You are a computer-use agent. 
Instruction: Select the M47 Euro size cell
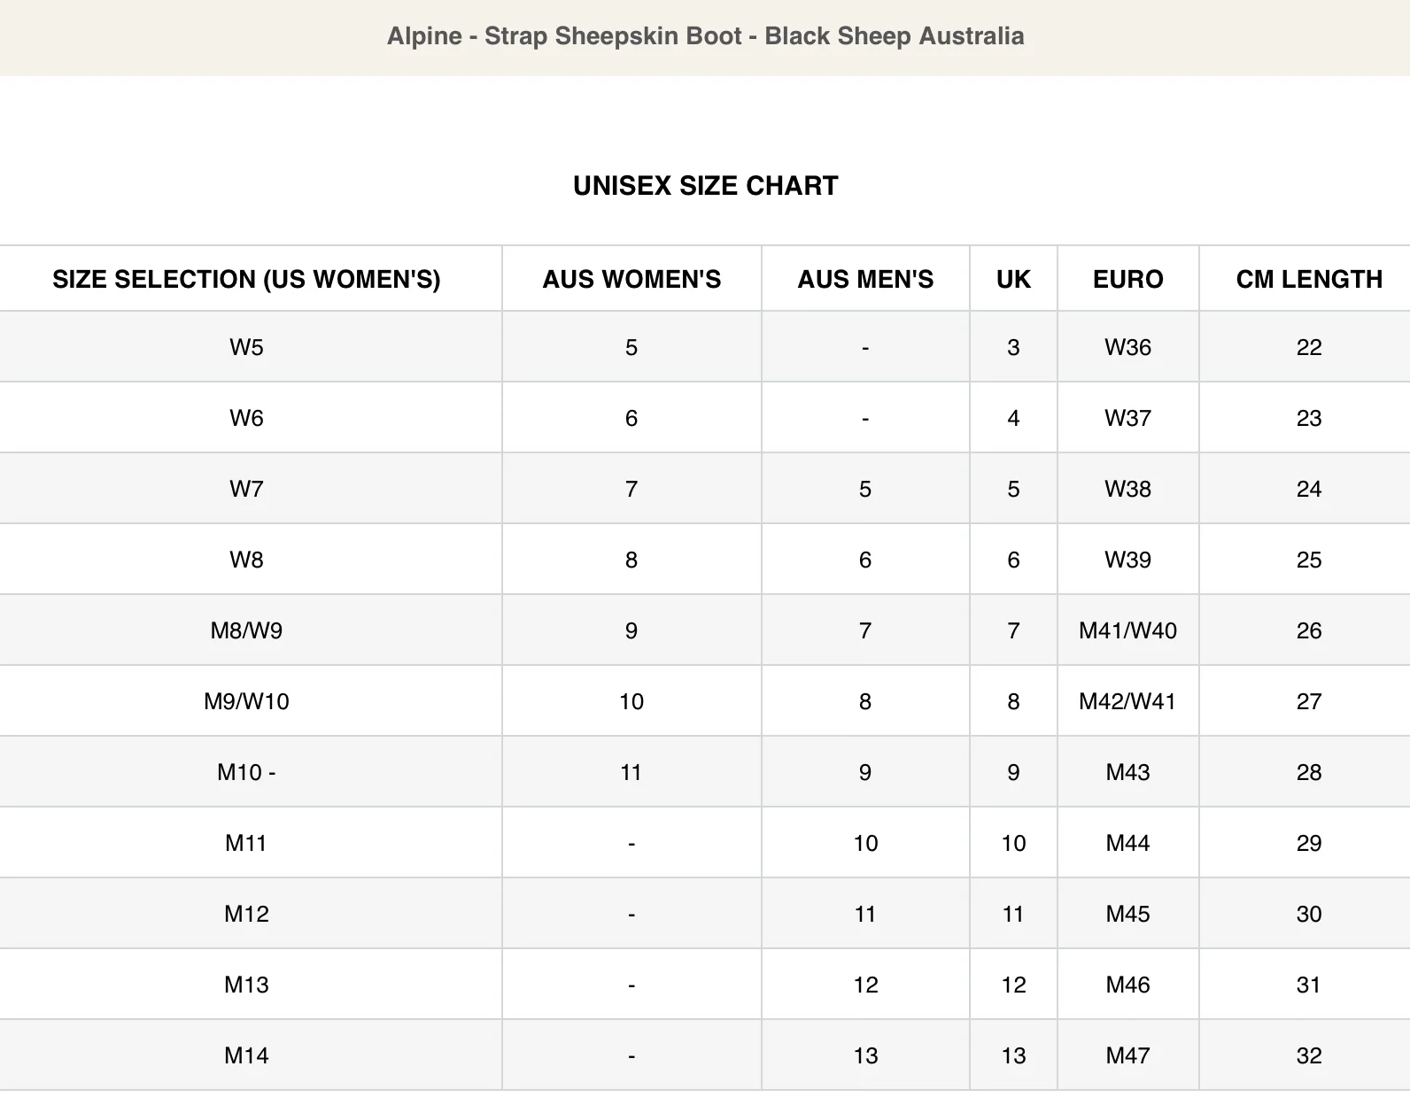(1127, 1055)
